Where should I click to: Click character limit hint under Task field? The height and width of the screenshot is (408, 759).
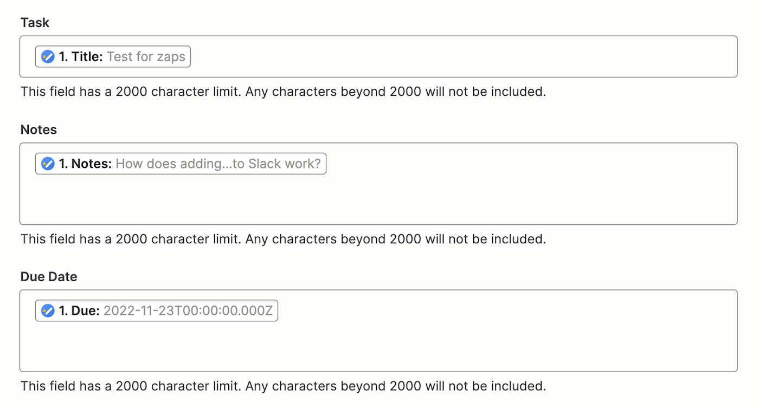tap(283, 92)
